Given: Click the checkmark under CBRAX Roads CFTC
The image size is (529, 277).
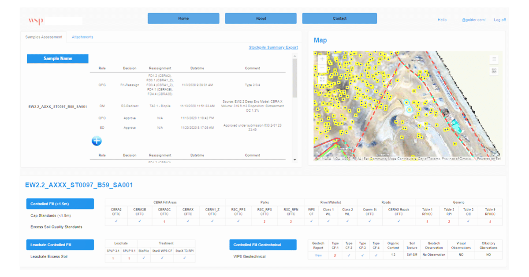Looking at the screenshot, I should pyautogui.click(x=399, y=221).
